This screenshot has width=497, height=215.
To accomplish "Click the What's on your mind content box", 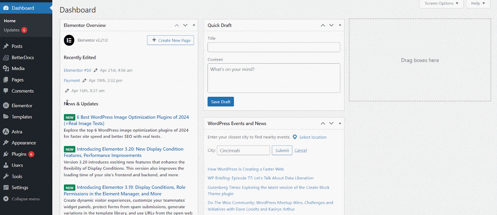I will point(274,78).
